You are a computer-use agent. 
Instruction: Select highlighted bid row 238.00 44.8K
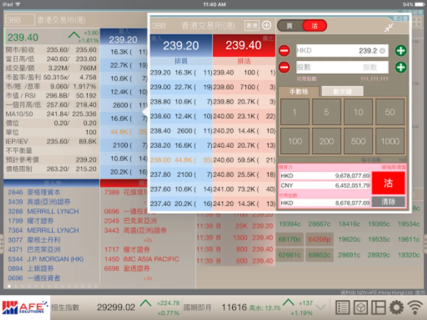tap(181, 160)
